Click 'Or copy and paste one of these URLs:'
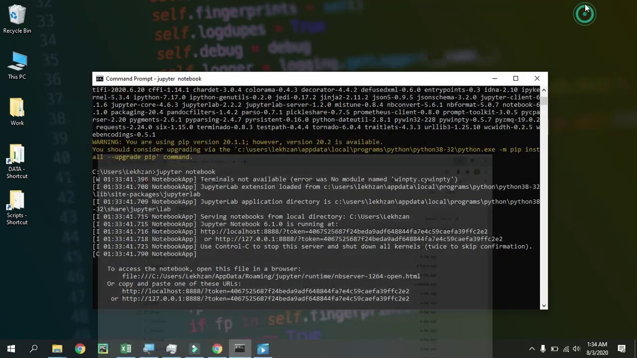The width and height of the screenshot is (637, 358). [x=174, y=284]
